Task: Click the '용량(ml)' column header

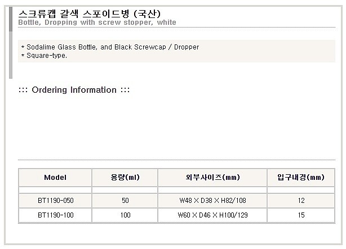Action: coord(125,178)
